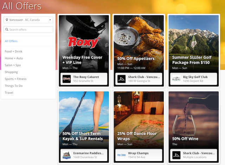The image size is (225, 165).
Task: Click the Multiple Locations text
Action: pos(194,157)
